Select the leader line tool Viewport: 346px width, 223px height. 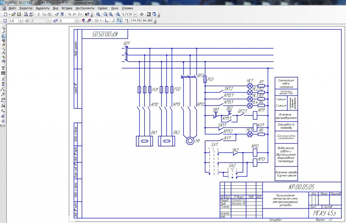(x=3, y=89)
